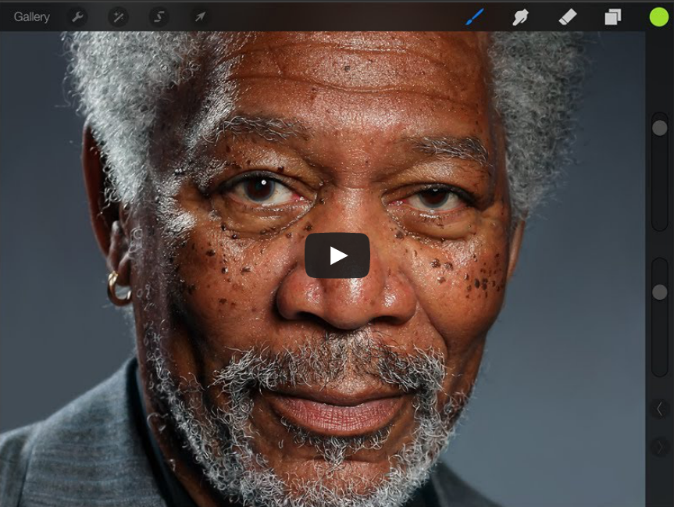Activate the Transform arrow tool
Screen dimensions: 674x507
[x=200, y=16]
